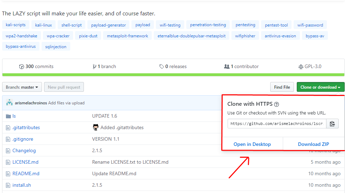Image resolution: width=345 pixels, height=193 pixels.
Task: Open the Add files via upload commit
Action: pyautogui.click(x=66, y=103)
